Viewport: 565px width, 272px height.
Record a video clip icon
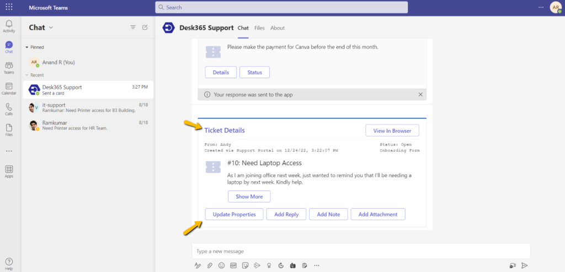pos(513,265)
